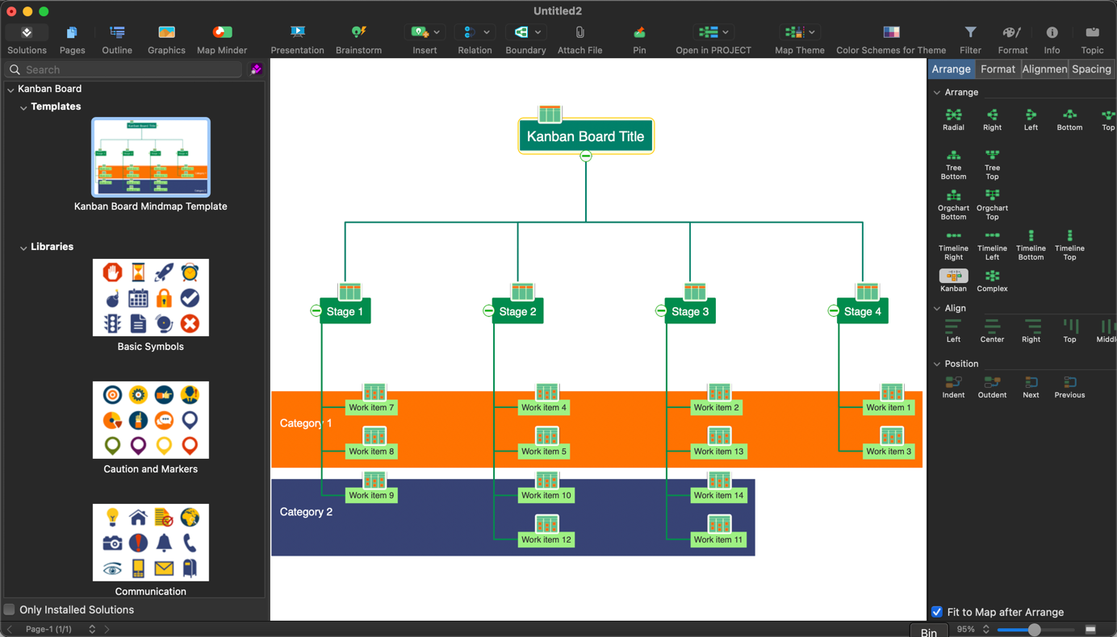Screen dimensions: 1117x637
Task: Click the Search field
Action: (124, 69)
